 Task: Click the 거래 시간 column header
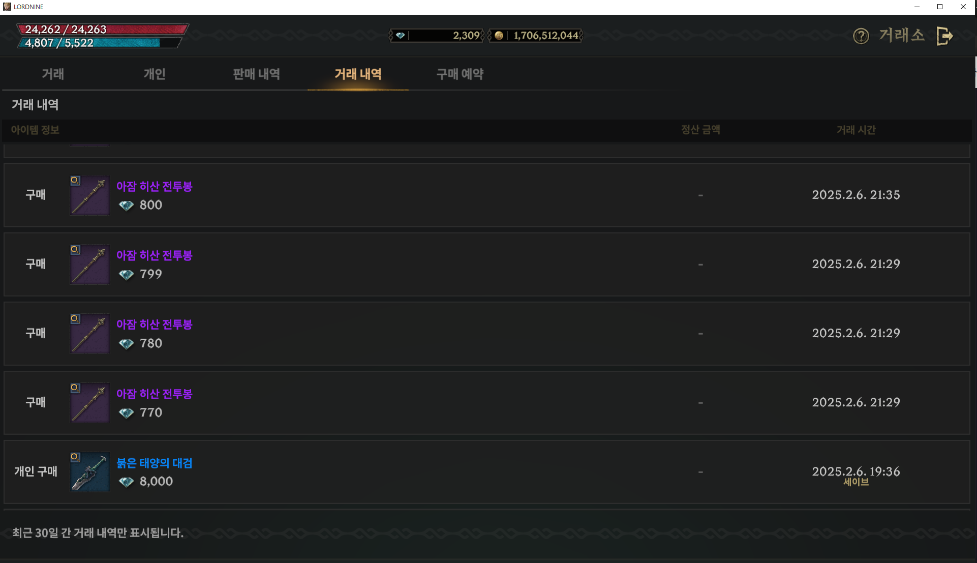tap(856, 130)
